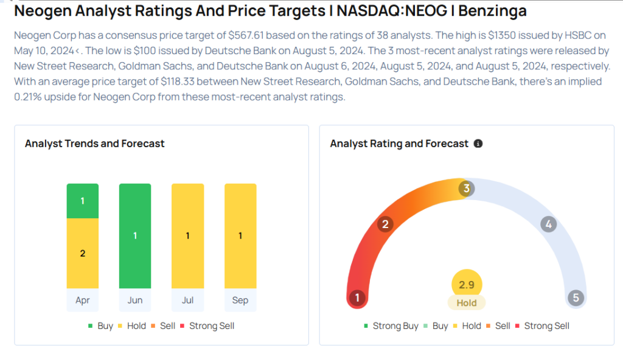Toggle Strong Buy legend in the rating gauge
The height and width of the screenshot is (354, 623).
click(391, 326)
